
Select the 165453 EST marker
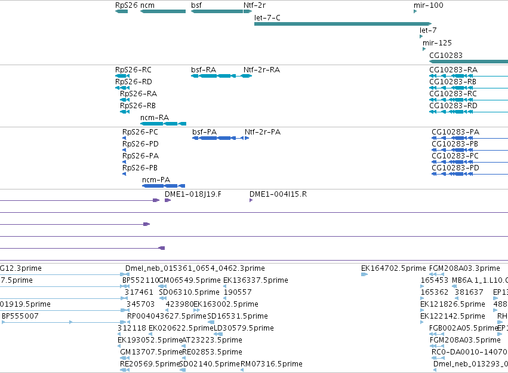point(422,286)
